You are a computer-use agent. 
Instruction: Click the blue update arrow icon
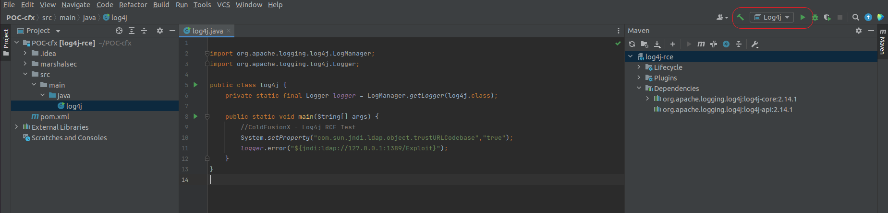868,17
